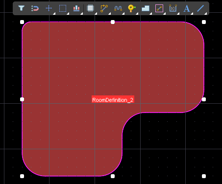Click the top-right room selection handle
Screen dimensions: 222x184
coord(204,22)
